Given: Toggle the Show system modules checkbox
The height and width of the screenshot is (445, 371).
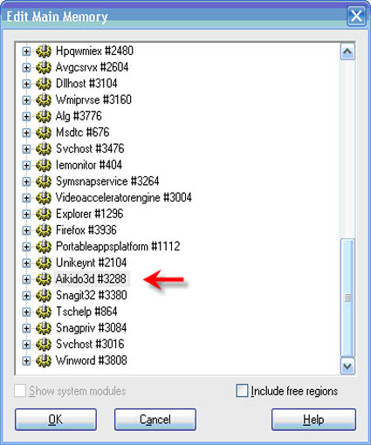Looking at the screenshot, I should click(20, 391).
